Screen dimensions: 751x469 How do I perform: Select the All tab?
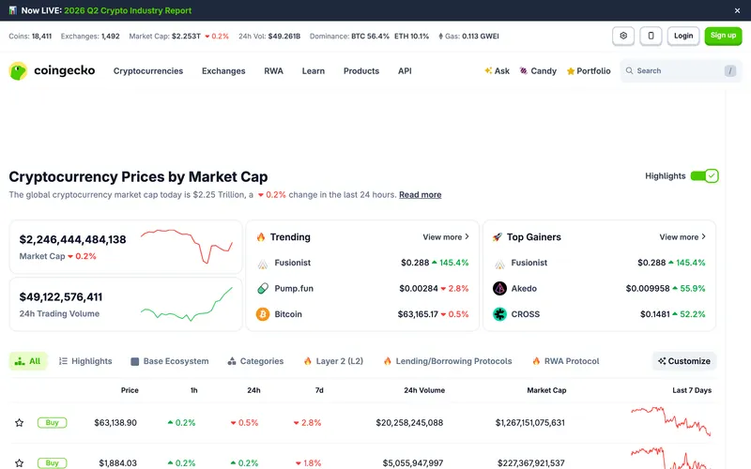click(28, 361)
